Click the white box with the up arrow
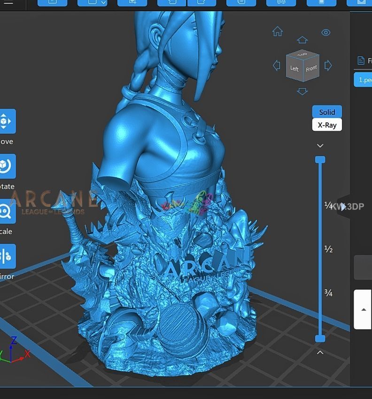The image size is (372, 399). pos(363,309)
